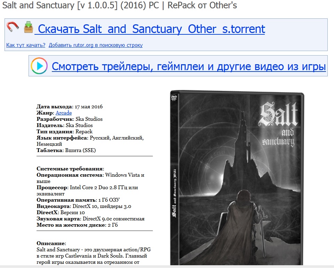Click the 'Таблетка: Вшита (SSE)' line
This screenshot has width=334, height=268.
point(66,150)
